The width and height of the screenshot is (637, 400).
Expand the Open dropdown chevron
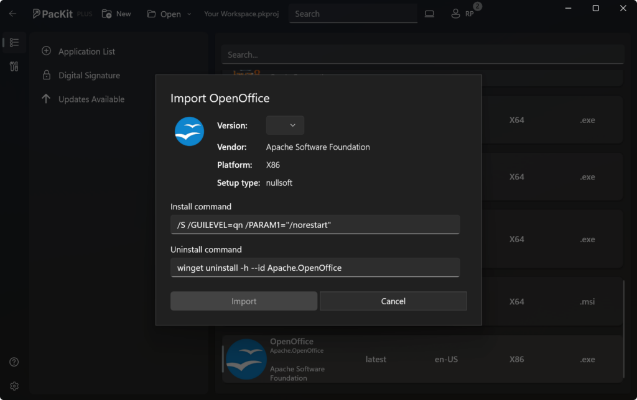click(x=189, y=14)
